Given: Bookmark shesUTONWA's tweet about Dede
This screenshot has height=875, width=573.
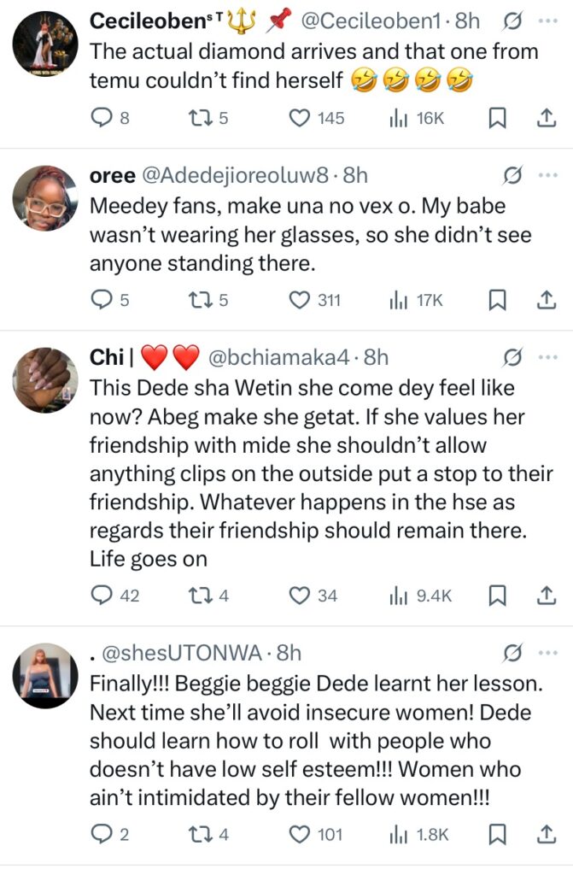Looking at the screenshot, I should [x=497, y=834].
